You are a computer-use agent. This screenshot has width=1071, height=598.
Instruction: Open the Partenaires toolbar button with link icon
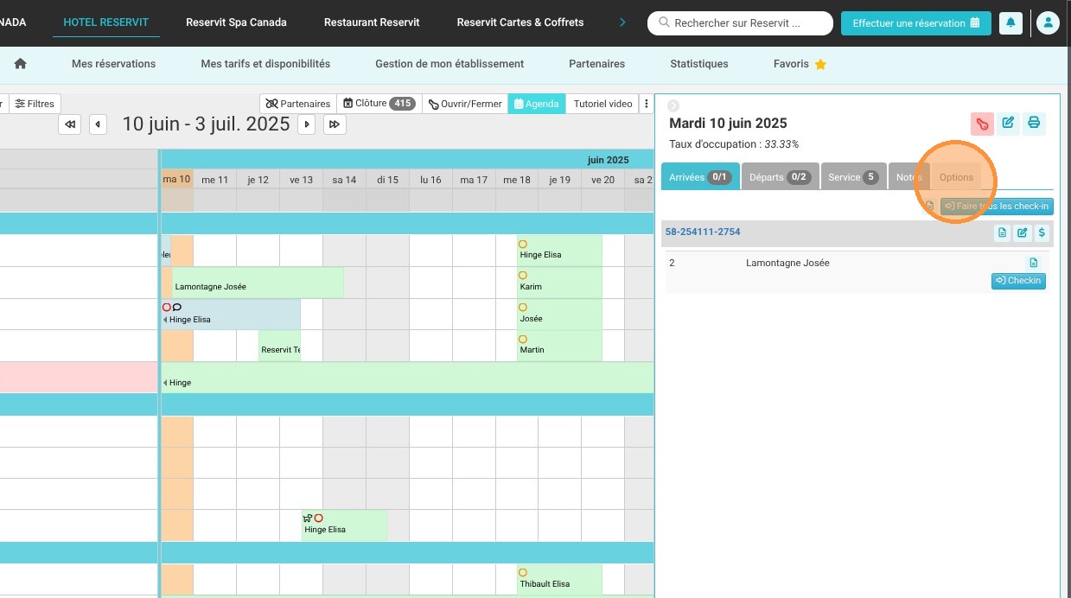[x=297, y=104]
